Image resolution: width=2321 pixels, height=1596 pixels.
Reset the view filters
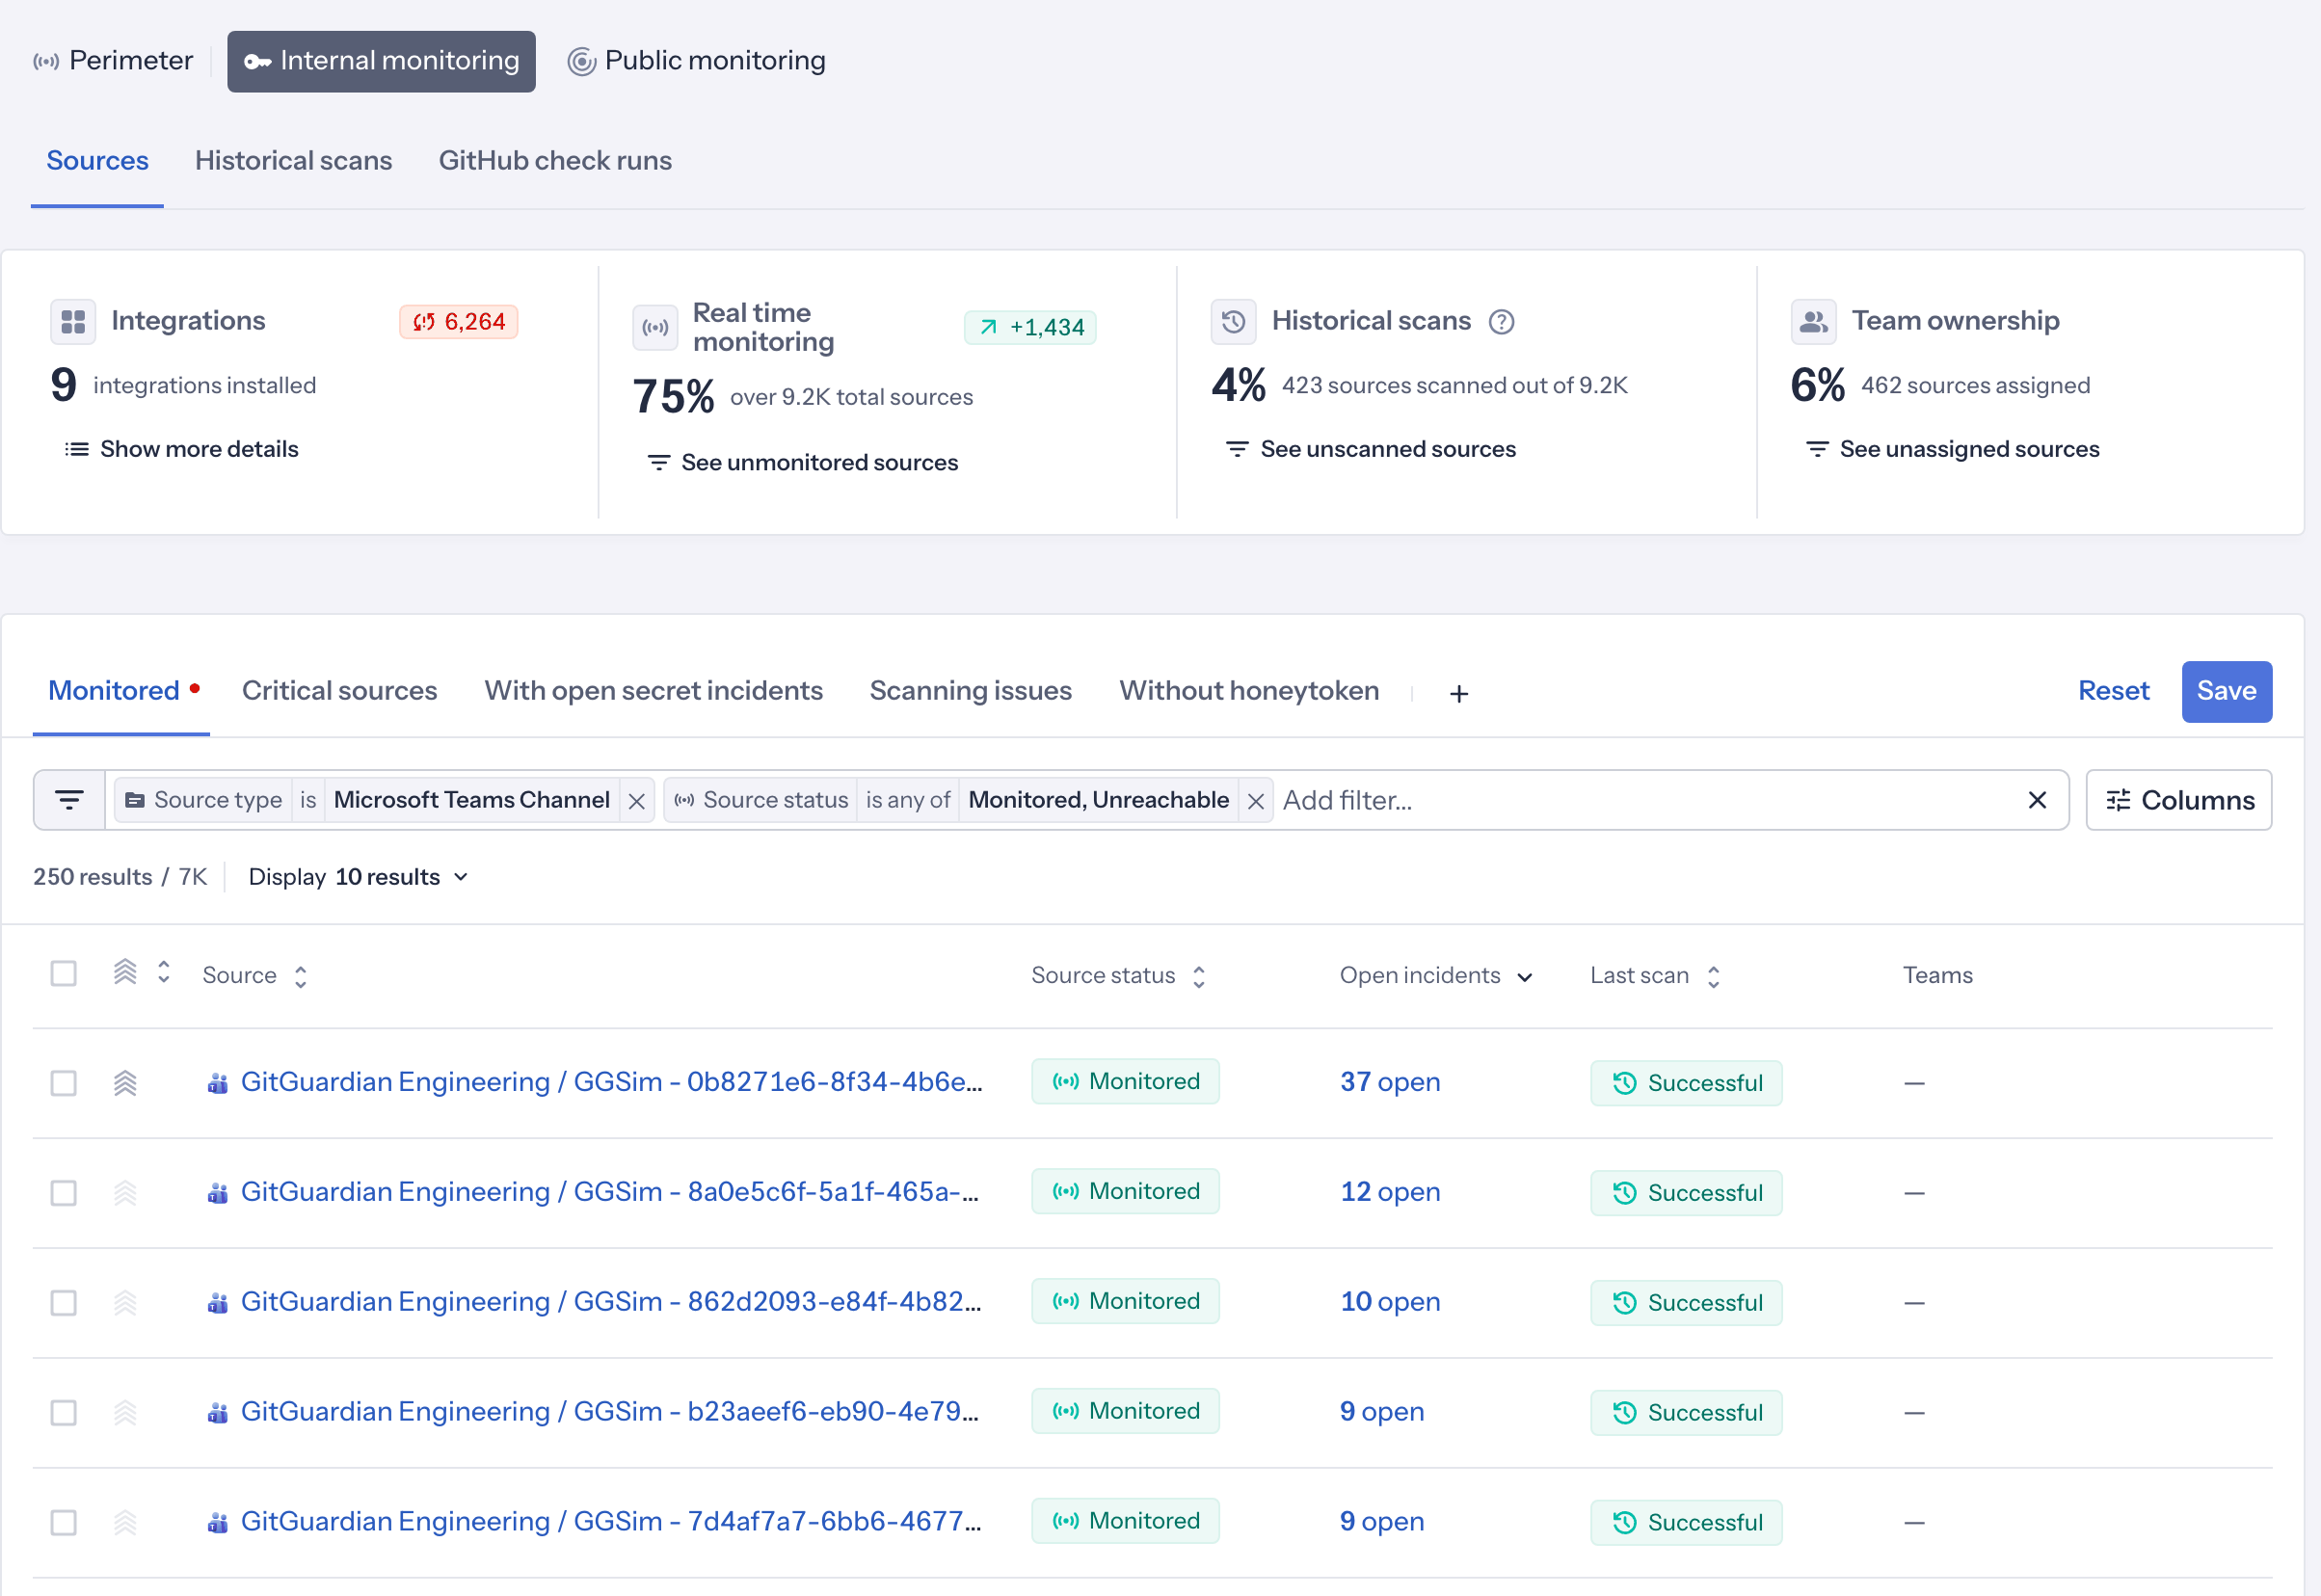tap(2113, 691)
